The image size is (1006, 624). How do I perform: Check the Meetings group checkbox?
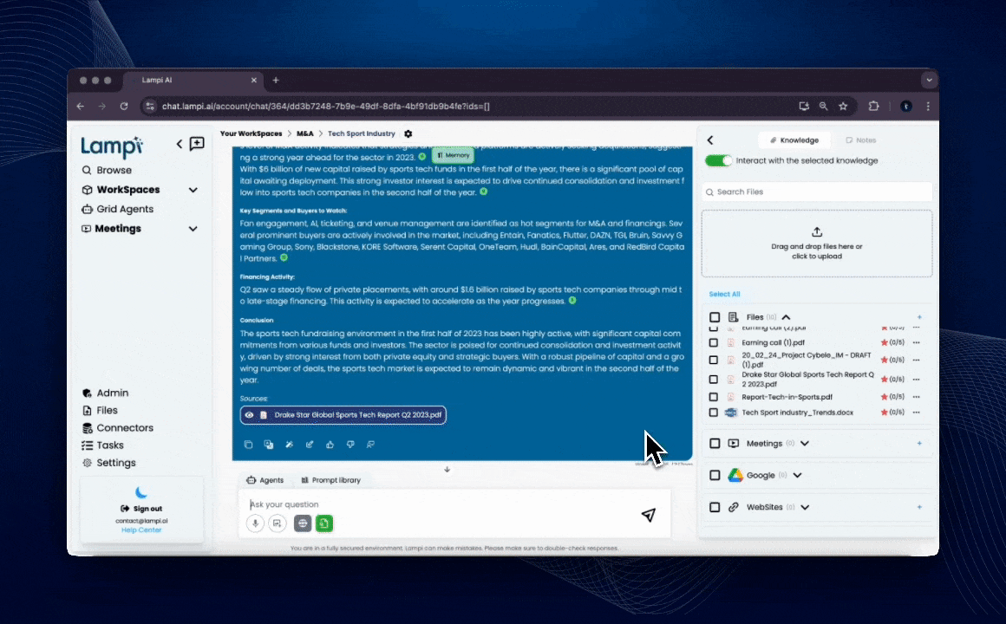[715, 444]
